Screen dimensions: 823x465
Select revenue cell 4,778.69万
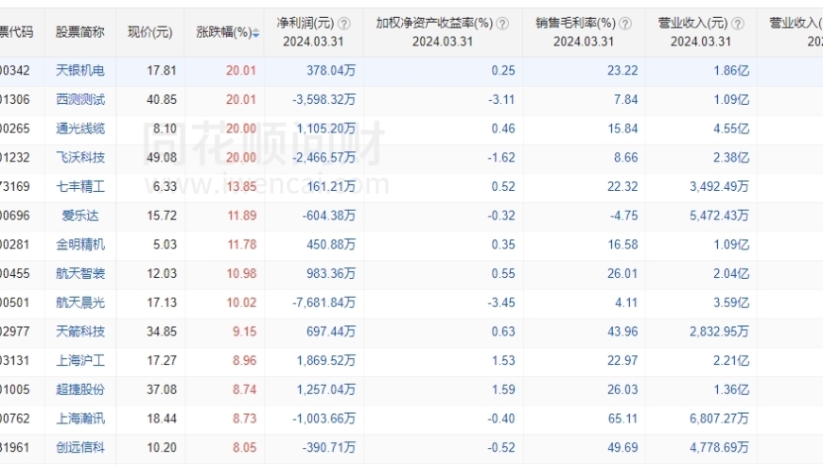(720, 448)
